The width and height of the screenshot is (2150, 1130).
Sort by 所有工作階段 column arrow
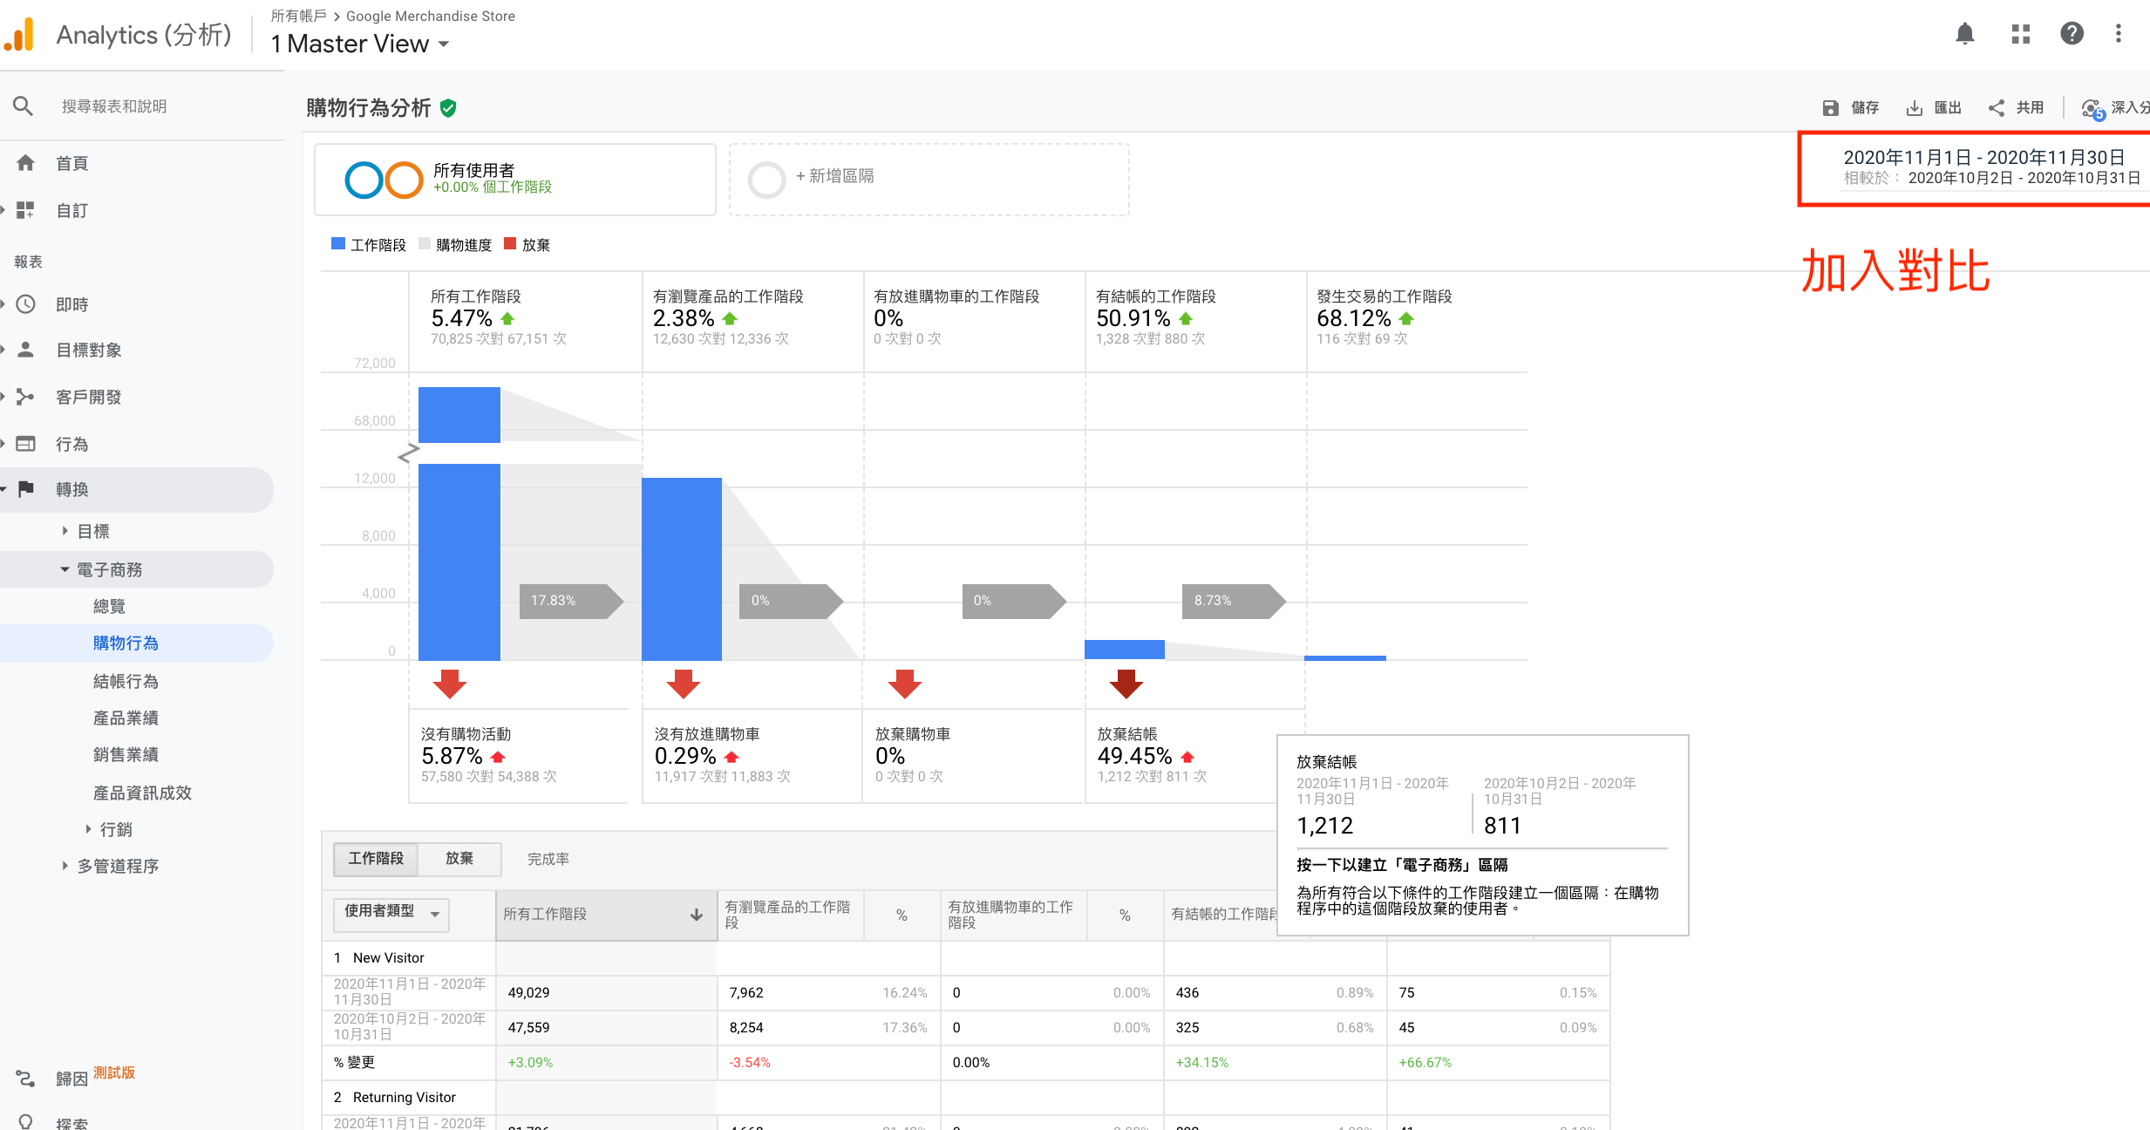pos(696,915)
